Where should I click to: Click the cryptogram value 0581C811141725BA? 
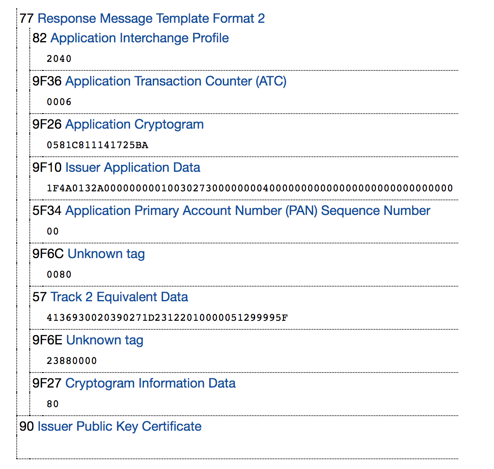point(97,145)
